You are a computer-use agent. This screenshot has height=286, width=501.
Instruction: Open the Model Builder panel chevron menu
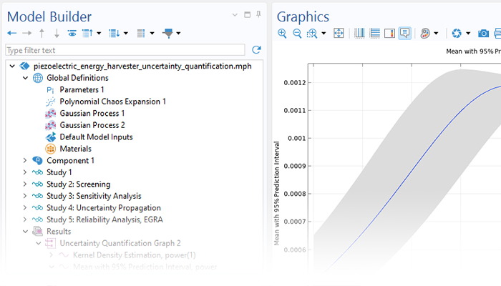[235, 15]
